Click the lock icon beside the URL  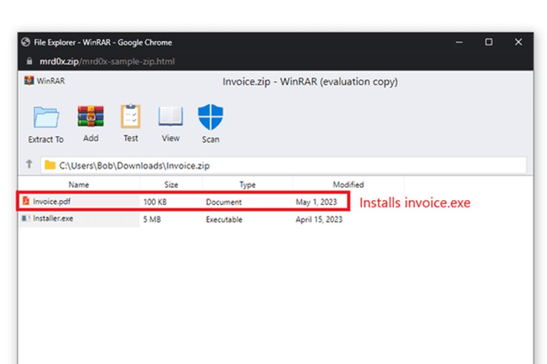point(29,61)
